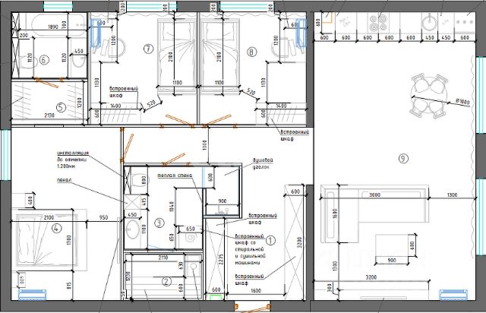The height and width of the screenshot is (313, 486).
Task: Click the vertical dimension 1840 in room 3
Action: point(172,207)
